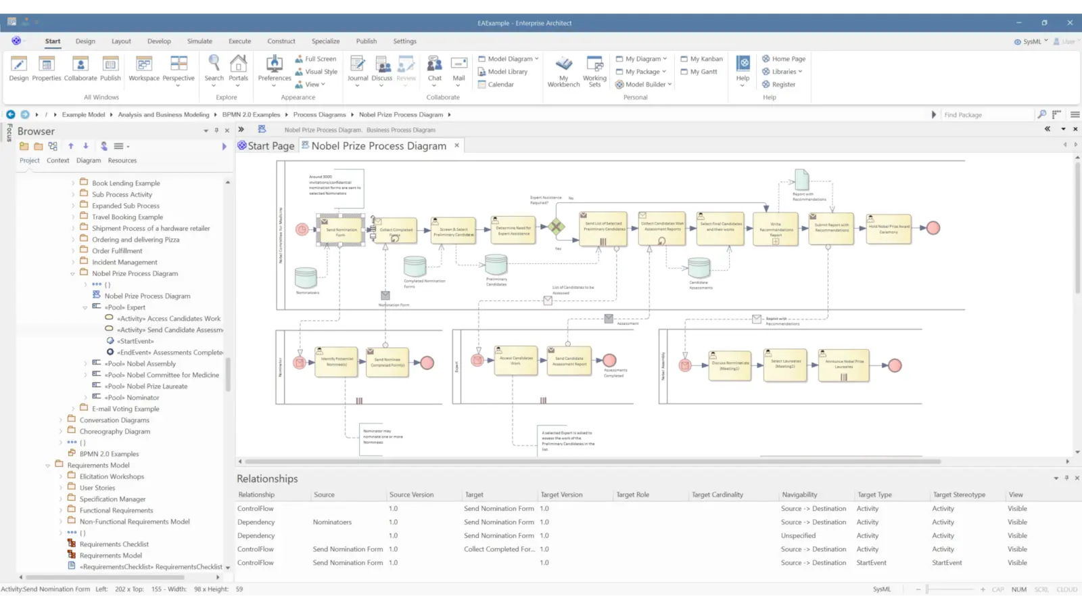Unpin the Browser panel
Image resolution: width=1082 pixels, height=609 pixels.
tap(216, 131)
